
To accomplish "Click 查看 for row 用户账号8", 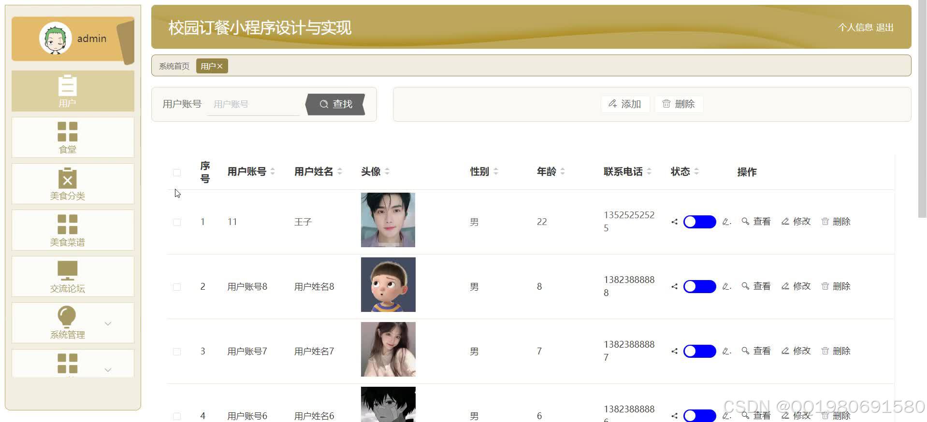I will tap(756, 286).
